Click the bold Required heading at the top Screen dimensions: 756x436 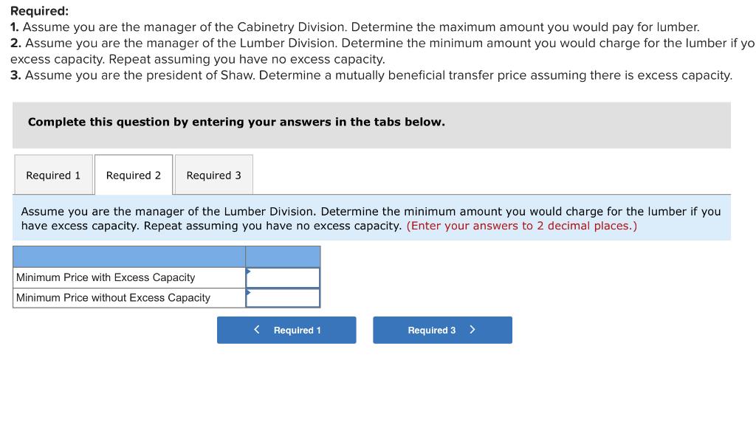click(32, 11)
